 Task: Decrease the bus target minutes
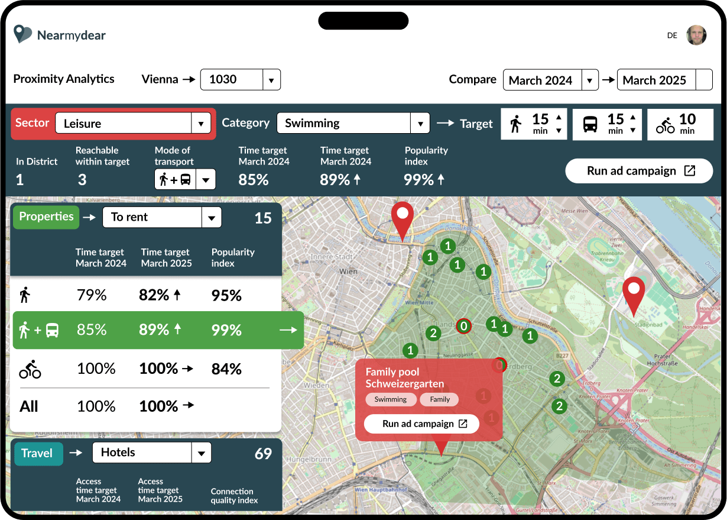(x=633, y=131)
